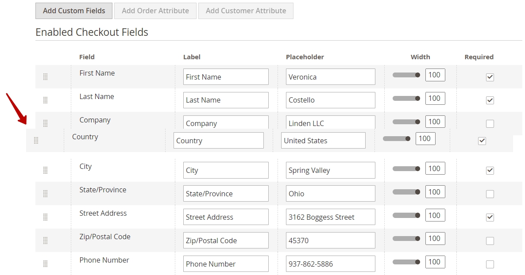This screenshot has height=275, width=525.
Task: Click the Last Name row drag handle
Action: click(46, 100)
